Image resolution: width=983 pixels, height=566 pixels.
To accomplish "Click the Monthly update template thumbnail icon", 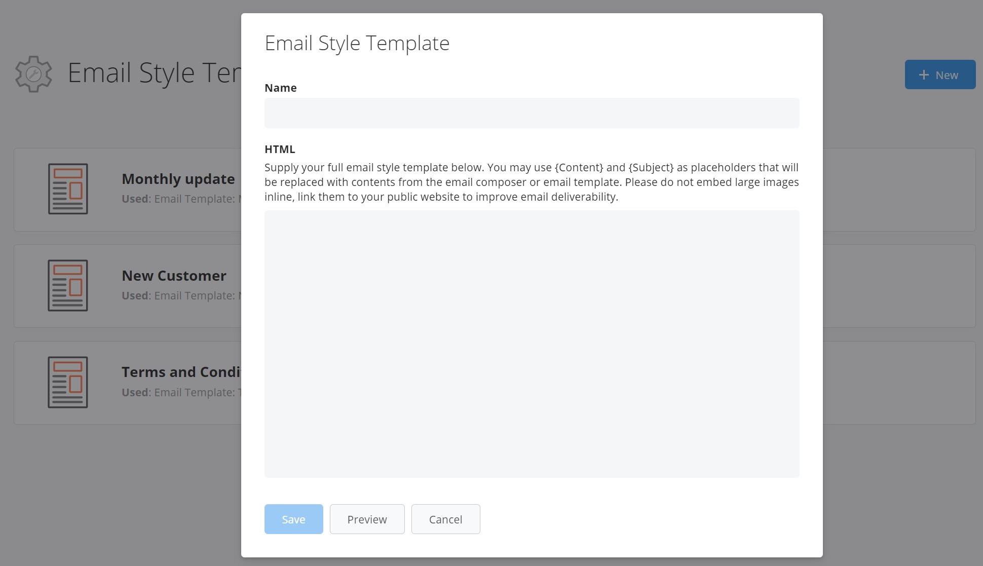I will click(67, 188).
